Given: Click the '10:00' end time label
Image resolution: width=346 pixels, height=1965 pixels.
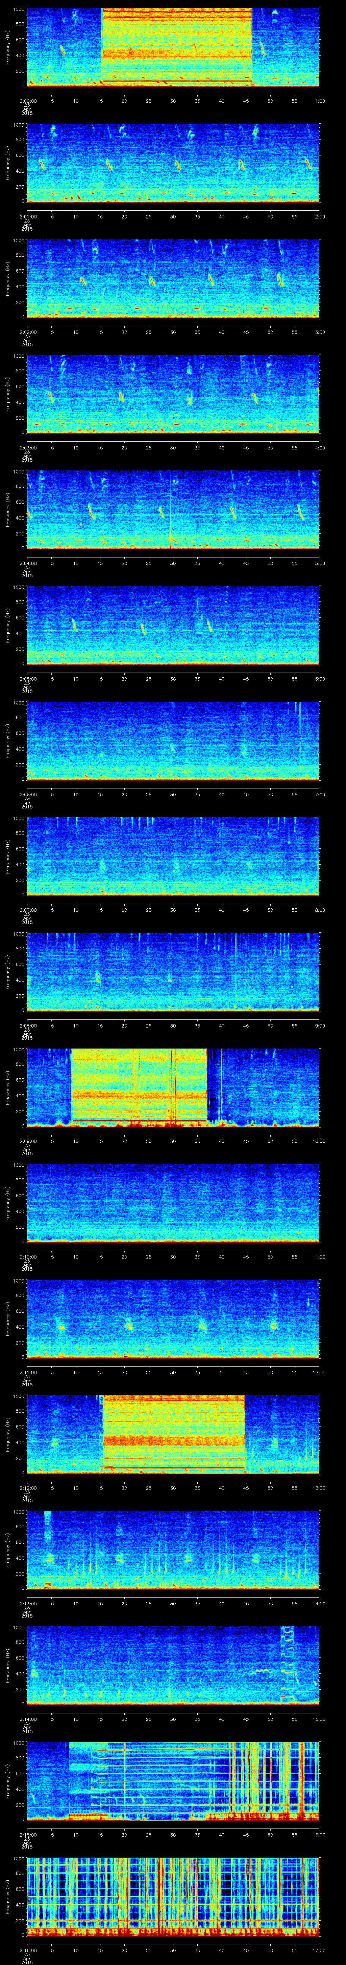Looking at the screenshot, I should point(319,1140).
